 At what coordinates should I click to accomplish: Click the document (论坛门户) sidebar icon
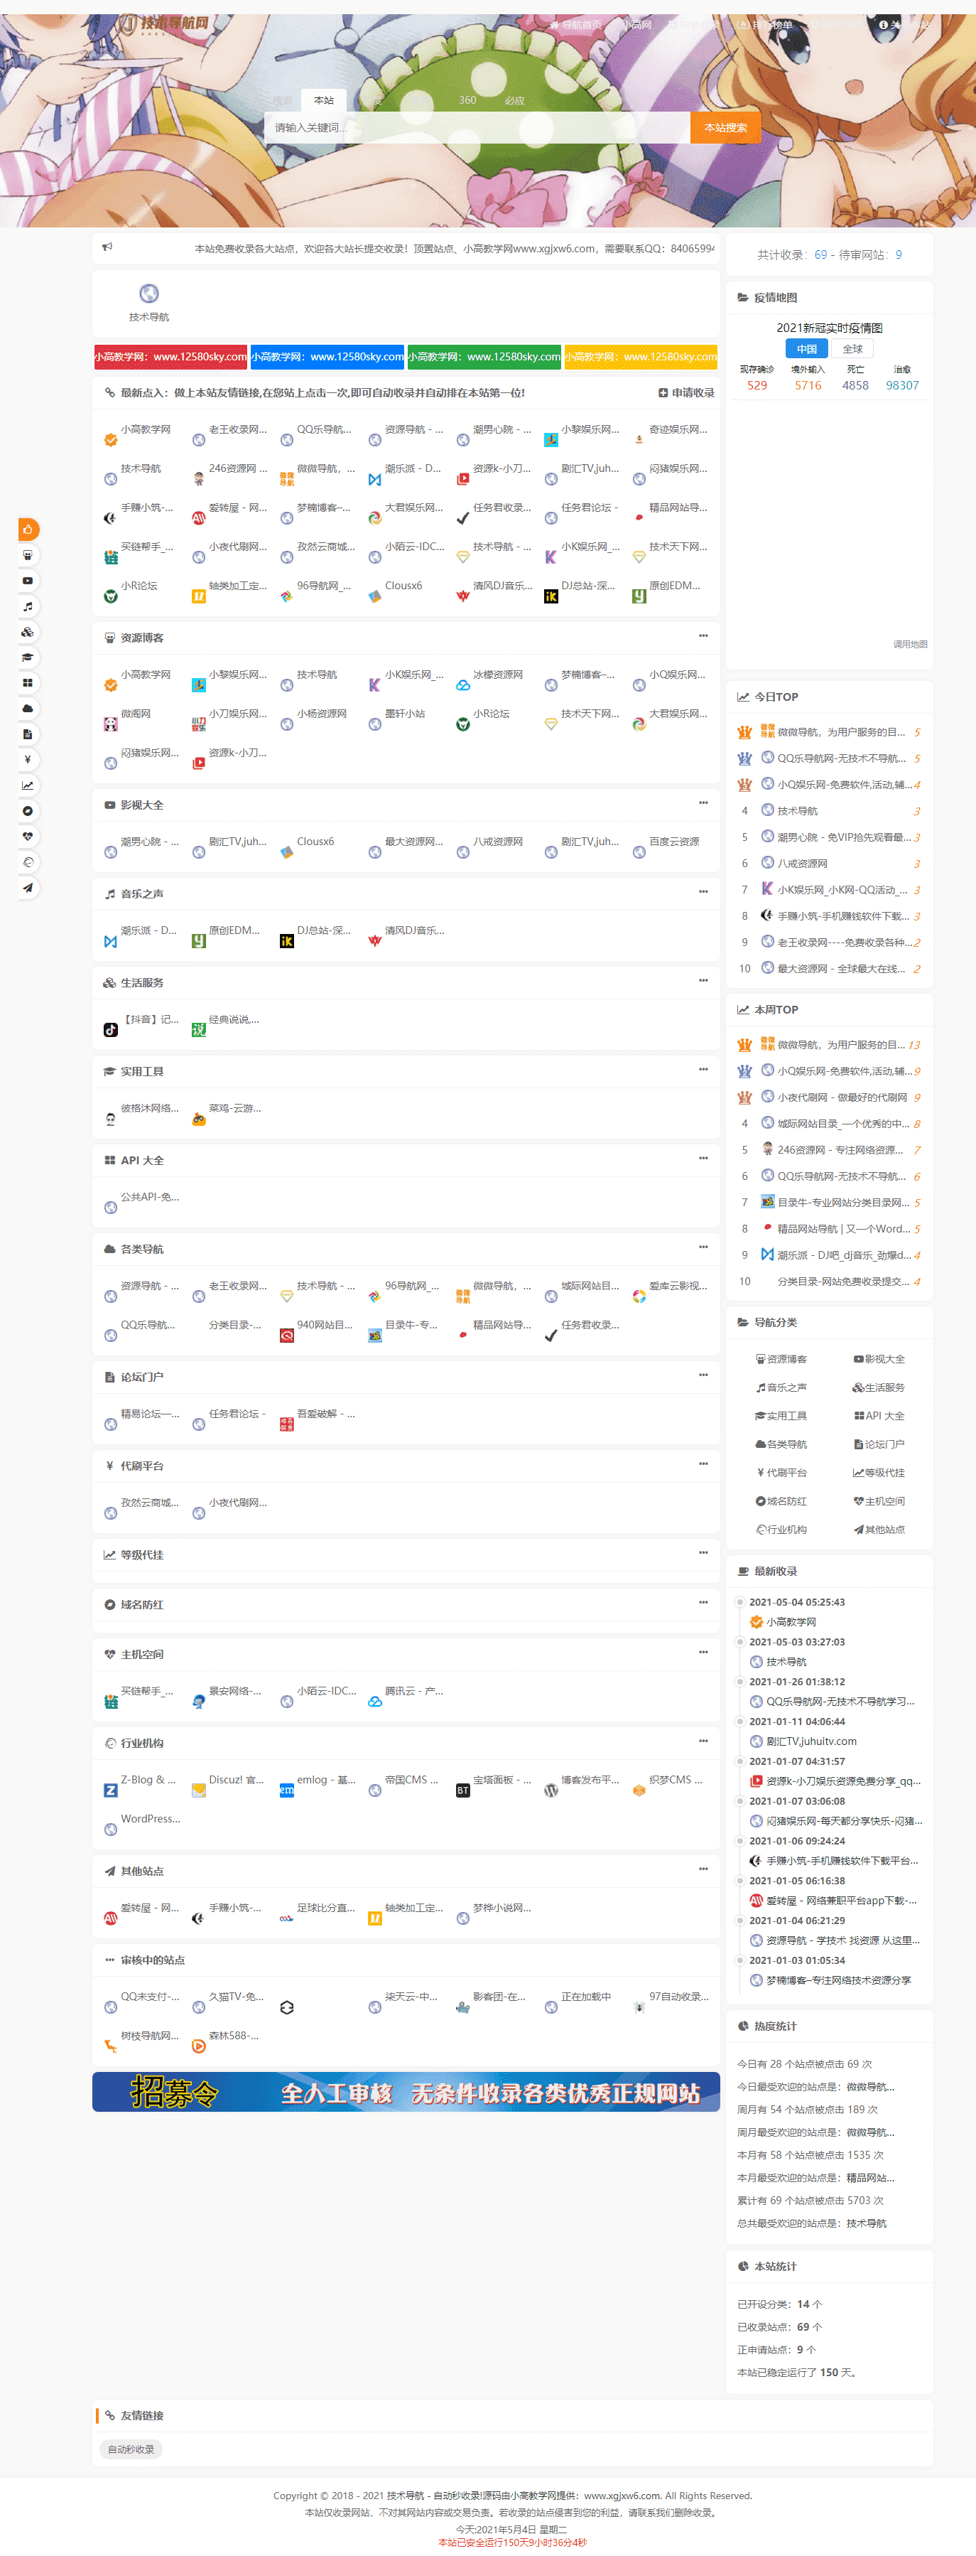(x=28, y=734)
